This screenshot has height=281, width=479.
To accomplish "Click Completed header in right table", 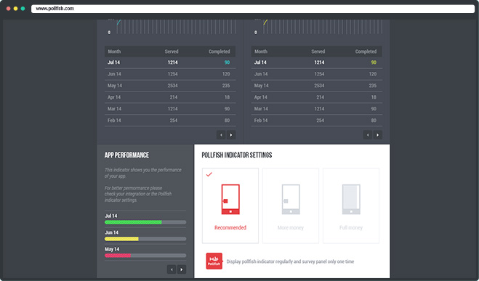I will pos(366,52).
